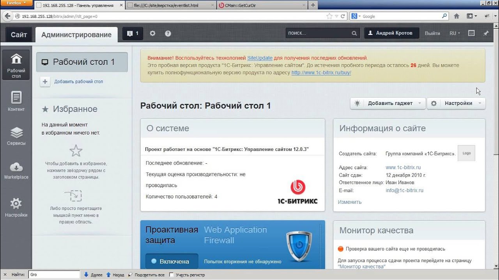Switch to the Администрирование tab

[76, 35]
